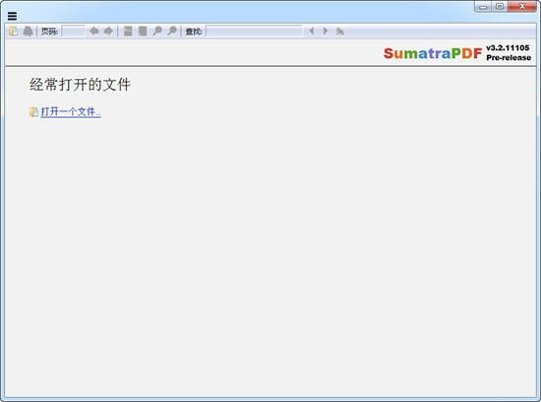This screenshot has width=541, height=402.
Task: Minimize the SumatraPDF window
Action: point(483,6)
